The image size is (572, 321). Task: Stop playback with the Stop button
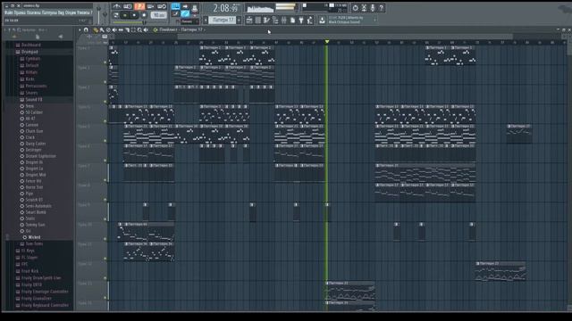[x=134, y=15]
